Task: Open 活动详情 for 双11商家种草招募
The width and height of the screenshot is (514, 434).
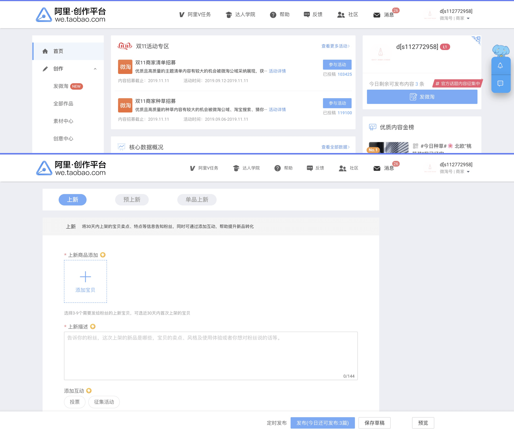Action: coord(277,109)
